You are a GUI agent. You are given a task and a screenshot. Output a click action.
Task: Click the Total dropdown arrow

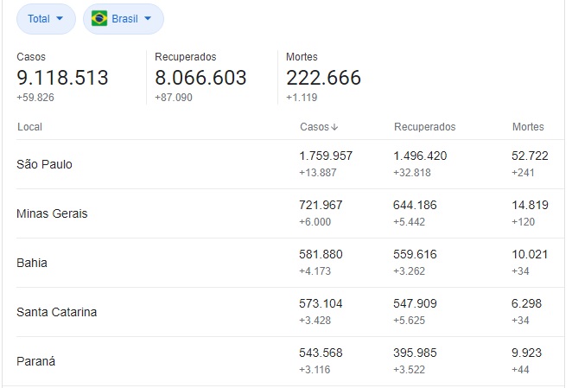[x=60, y=18]
